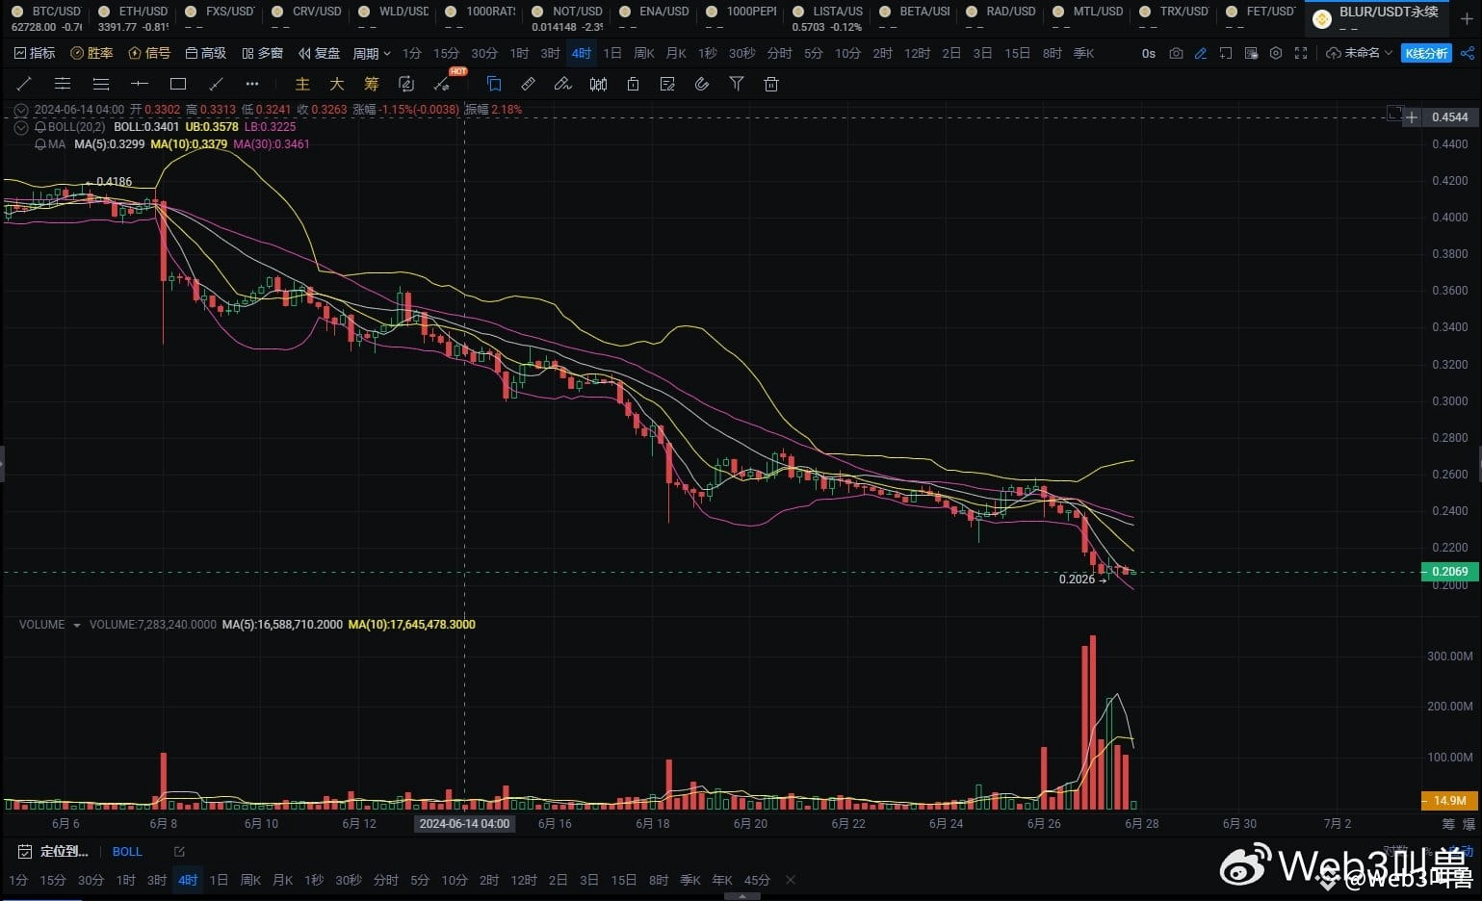Select 15分 timeframe in top toolbar
This screenshot has height=901, width=1482.
click(447, 53)
